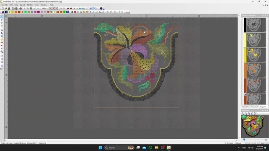Select dark navy color swatch 1
This screenshot has height=151, width=269.
pyautogui.click(x=6, y=12)
